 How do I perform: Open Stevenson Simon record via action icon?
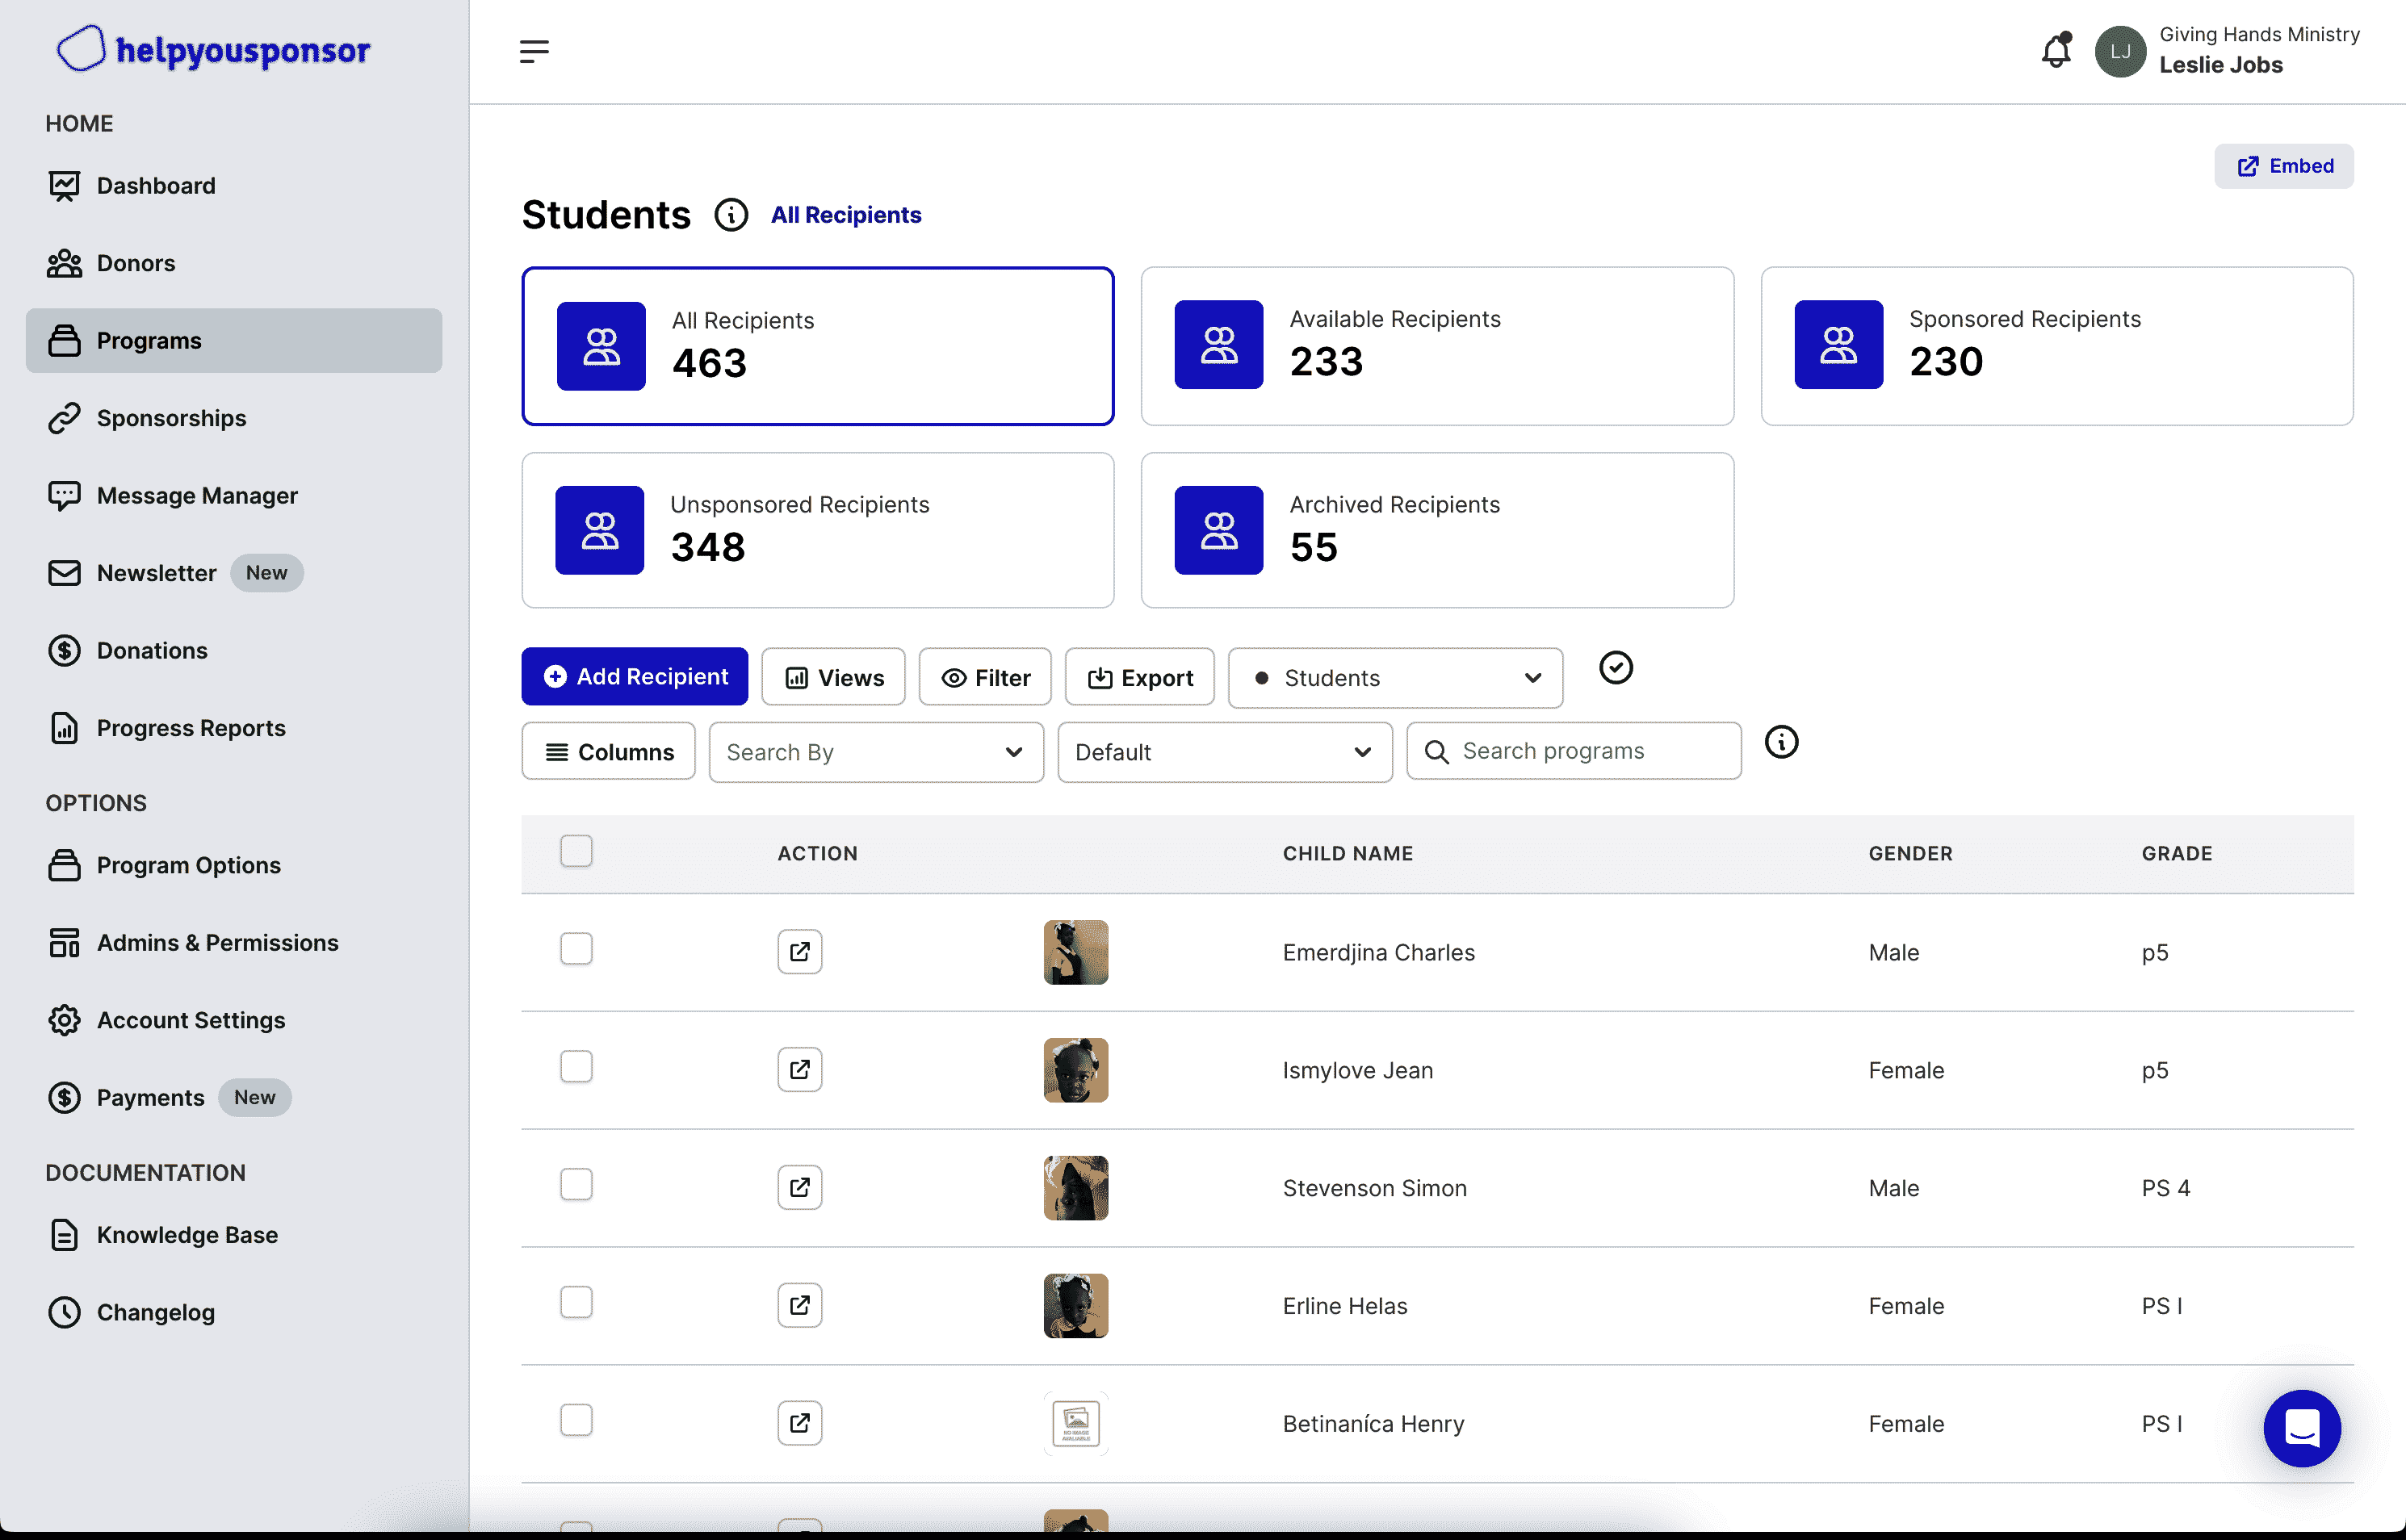pyautogui.click(x=799, y=1187)
